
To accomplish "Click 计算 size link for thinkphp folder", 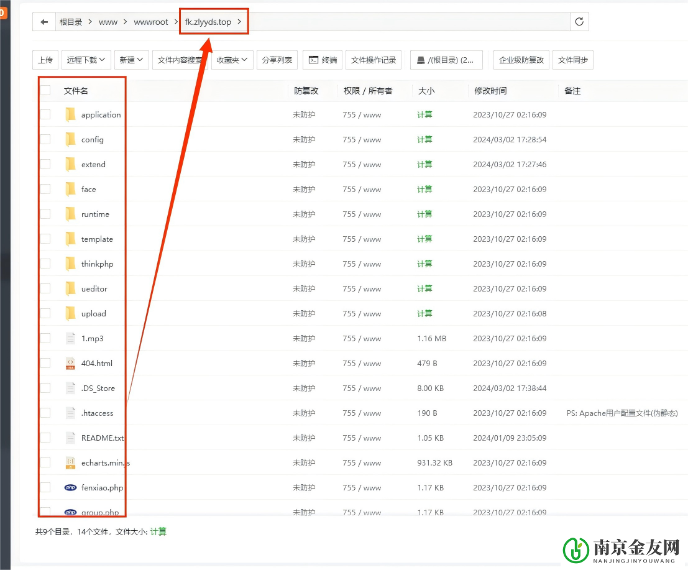I will coord(424,264).
